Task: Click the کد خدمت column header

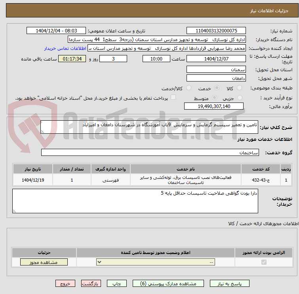Action: (261, 169)
